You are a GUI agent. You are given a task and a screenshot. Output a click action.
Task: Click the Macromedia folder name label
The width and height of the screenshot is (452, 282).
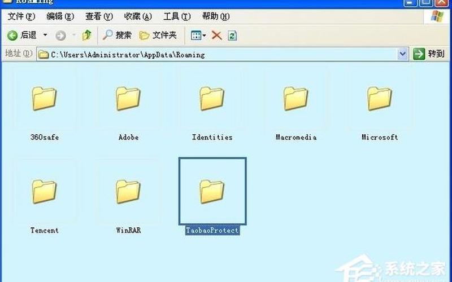(x=296, y=137)
